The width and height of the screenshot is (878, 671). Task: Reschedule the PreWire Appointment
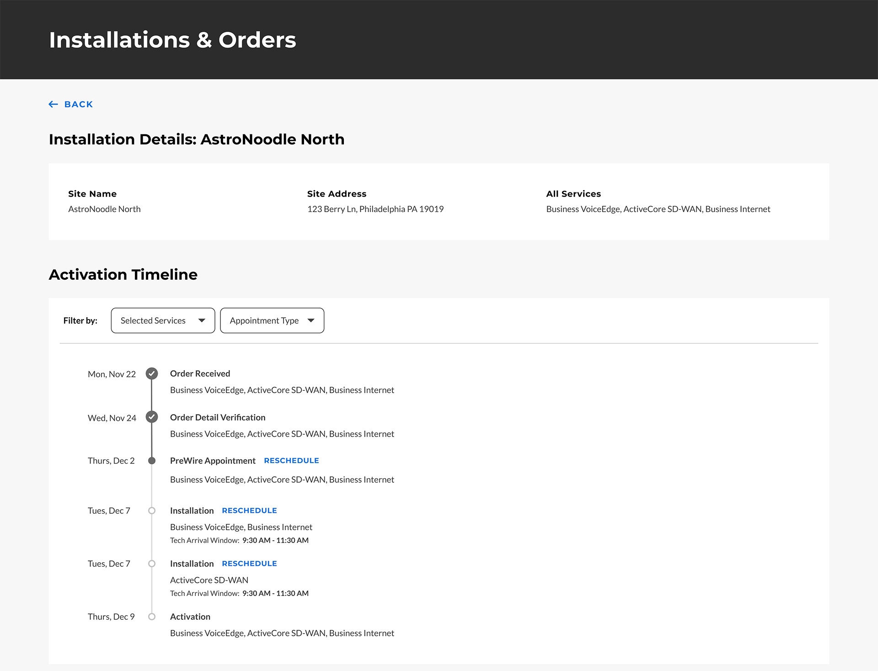[x=291, y=461]
